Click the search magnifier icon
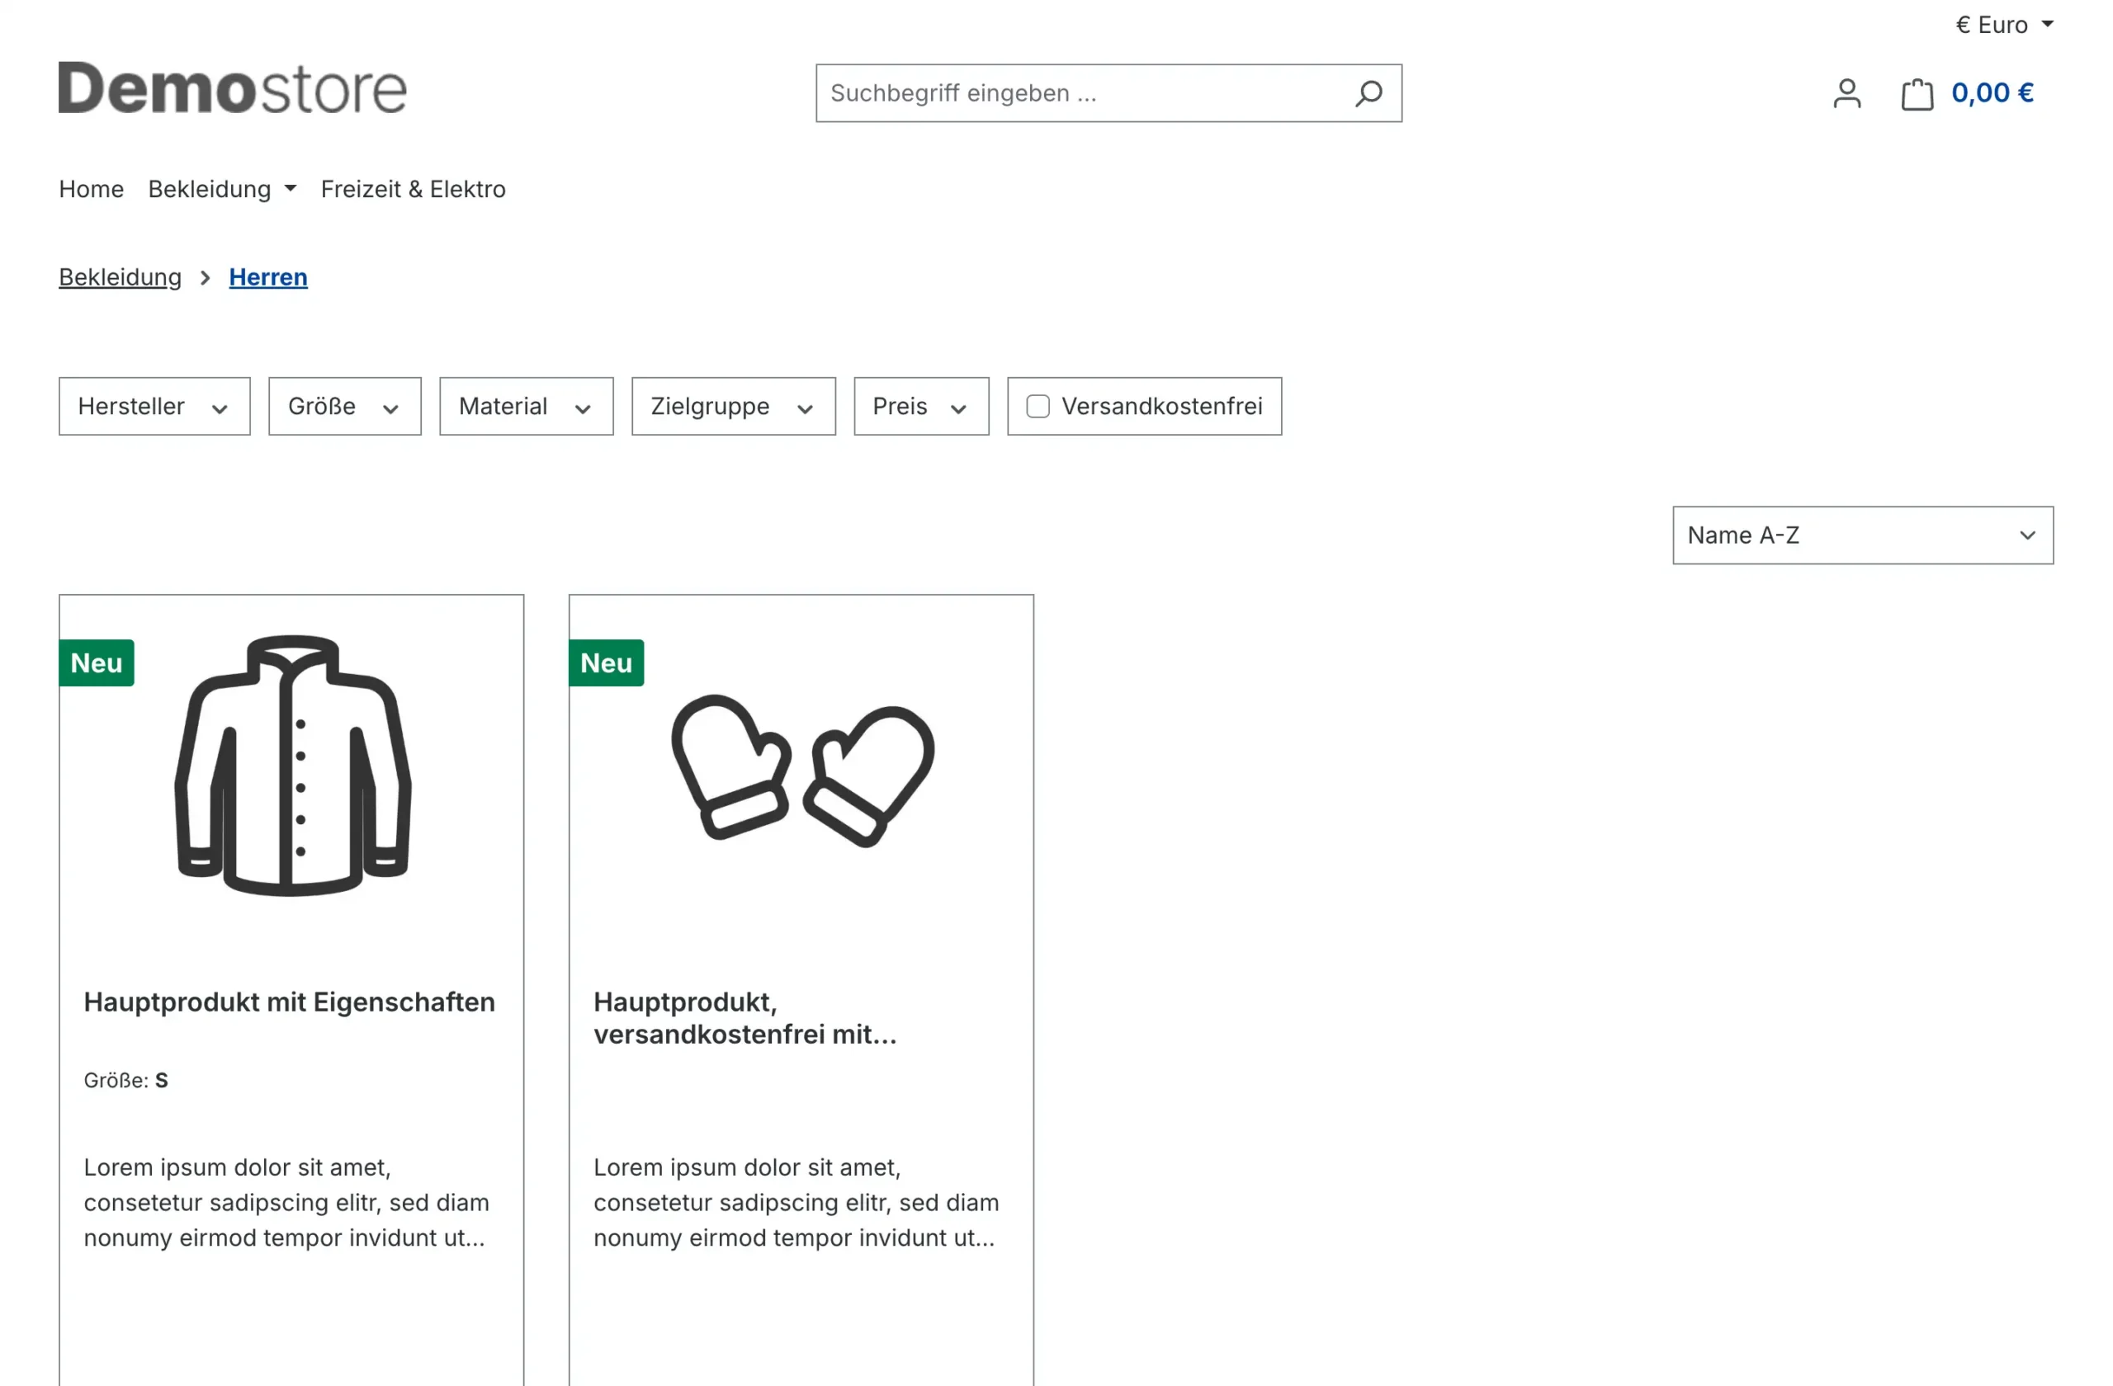The image size is (2113, 1386). point(1368,92)
